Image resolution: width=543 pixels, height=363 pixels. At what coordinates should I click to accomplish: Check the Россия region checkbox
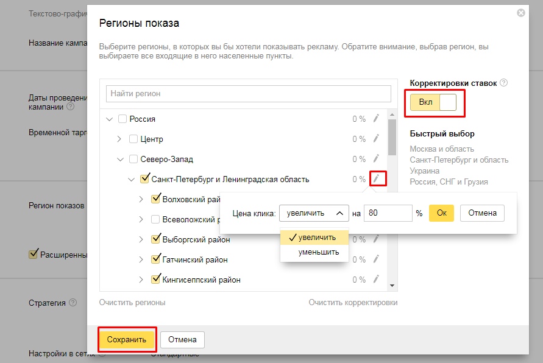point(122,119)
